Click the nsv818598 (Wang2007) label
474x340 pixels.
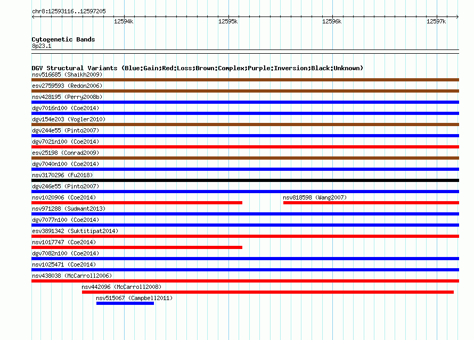coord(315,197)
